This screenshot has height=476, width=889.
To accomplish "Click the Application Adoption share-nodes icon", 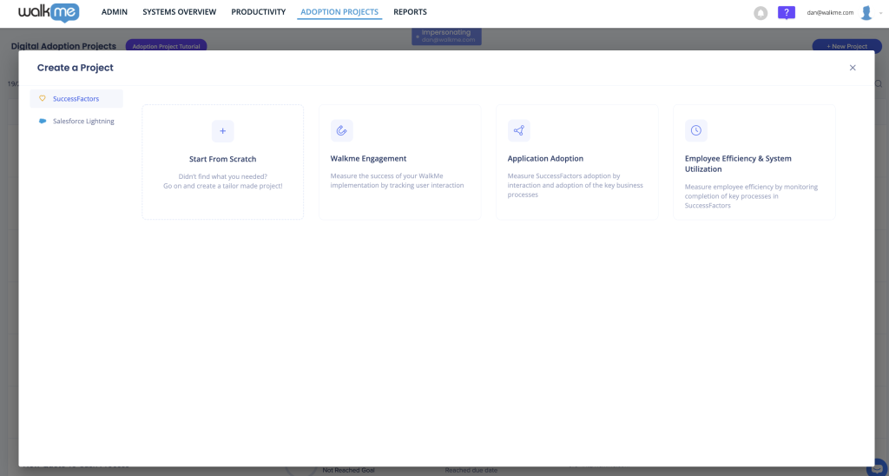I will click(x=518, y=131).
